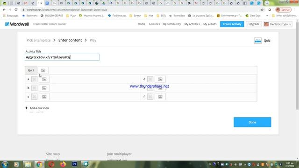Open Photoshop from the taskbar
The height and width of the screenshot is (168, 299).
(75, 164)
